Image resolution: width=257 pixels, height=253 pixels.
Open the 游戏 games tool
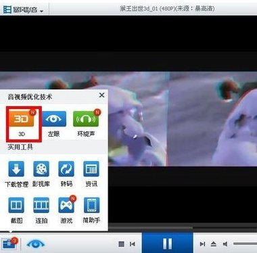pyautogui.click(x=66, y=205)
